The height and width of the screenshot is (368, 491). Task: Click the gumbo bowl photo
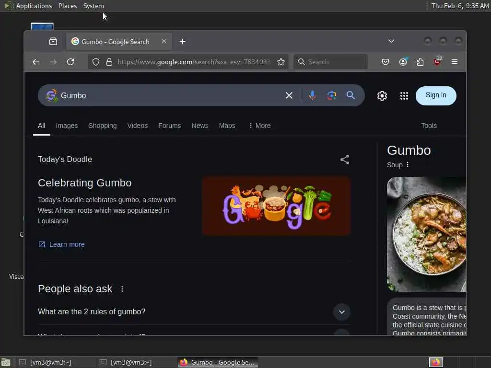coord(426,234)
